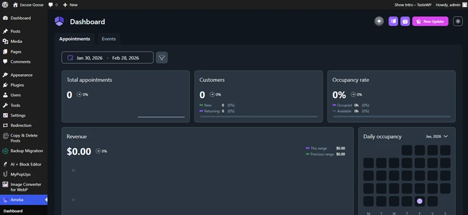The image size is (468, 215).
Task: Click the Tools wrench icon
Action: (x=5, y=105)
